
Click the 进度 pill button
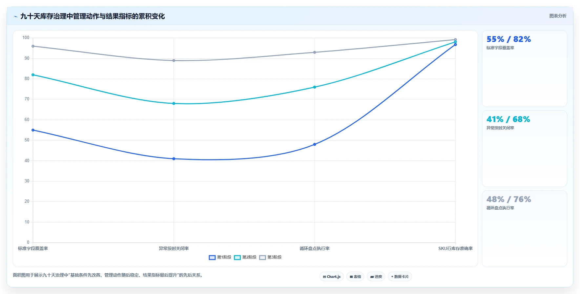pos(376,277)
